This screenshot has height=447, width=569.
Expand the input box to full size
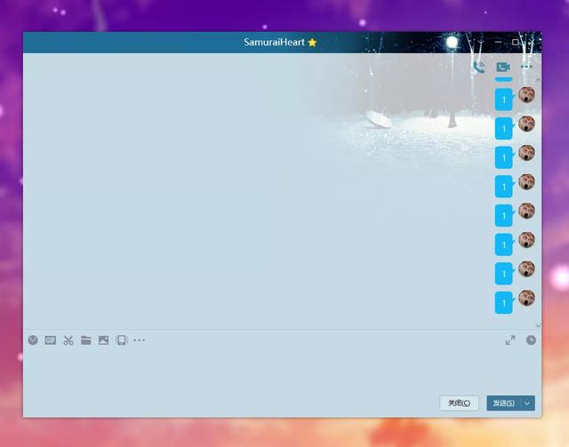[x=510, y=340]
